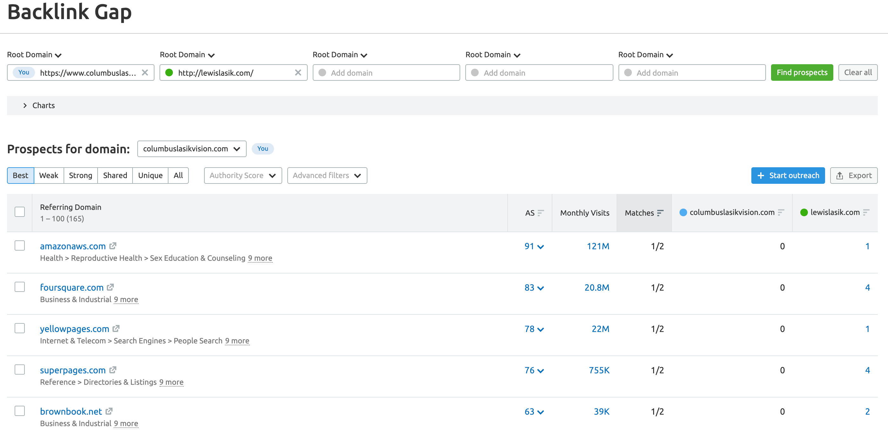Image resolution: width=888 pixels, height=435 pixels.
Task: Remove the lewislasik.com domain with X icon
Action: click(298, 73)
